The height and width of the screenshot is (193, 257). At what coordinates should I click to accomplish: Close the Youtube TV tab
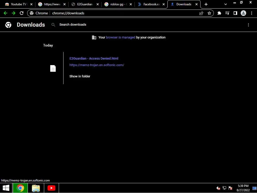(x=31, y=4)
